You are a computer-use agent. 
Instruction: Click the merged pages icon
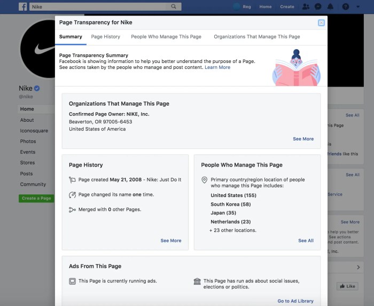click(72, 210)
